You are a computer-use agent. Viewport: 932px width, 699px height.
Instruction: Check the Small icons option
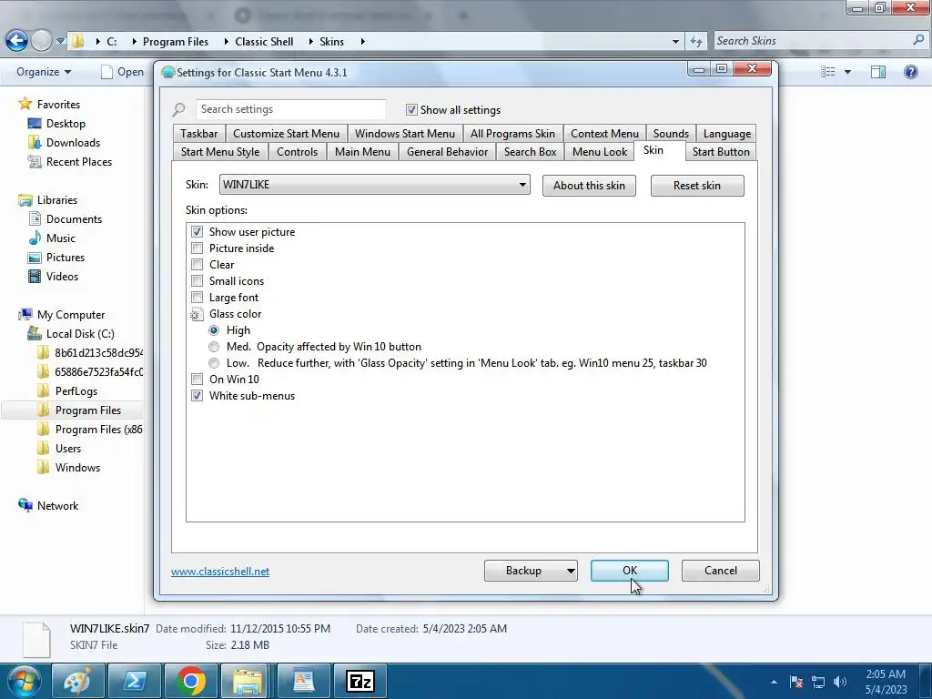(197, 280)
